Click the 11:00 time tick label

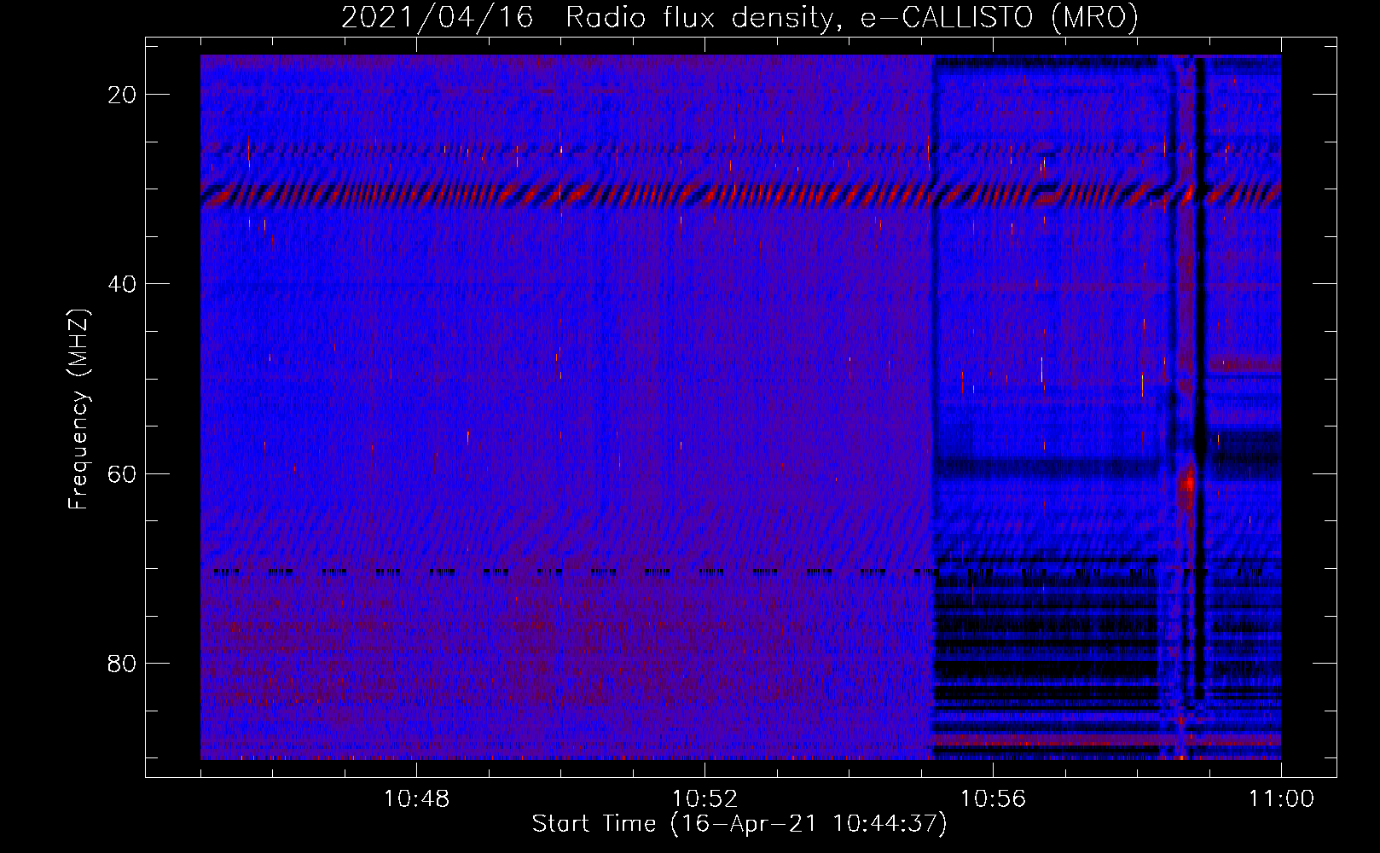tap(1281, 799)
